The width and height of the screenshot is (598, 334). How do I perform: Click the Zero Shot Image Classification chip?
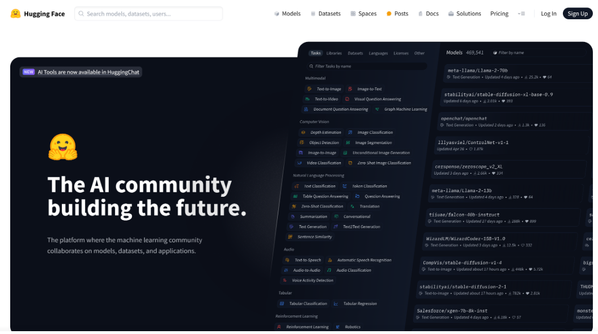tap(379, 163)
